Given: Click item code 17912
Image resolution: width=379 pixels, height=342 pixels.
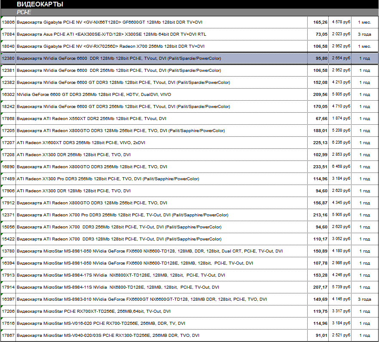Looking at the screenshot, I should point(8,203).
